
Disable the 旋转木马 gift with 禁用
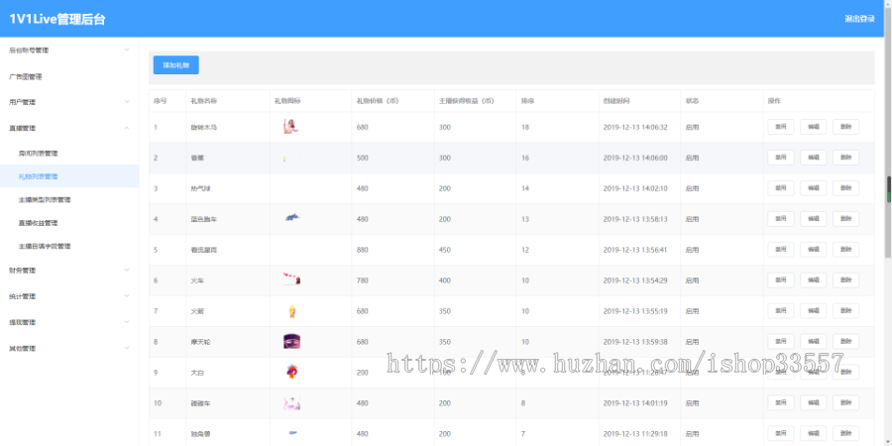(x=780, y=127)
